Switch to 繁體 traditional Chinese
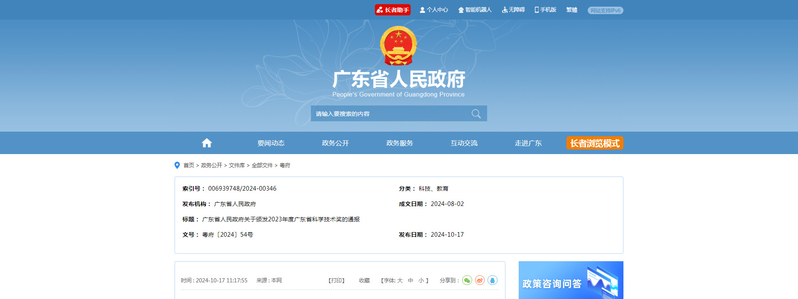Screen dimensions: 798x299 coord(571,10)
